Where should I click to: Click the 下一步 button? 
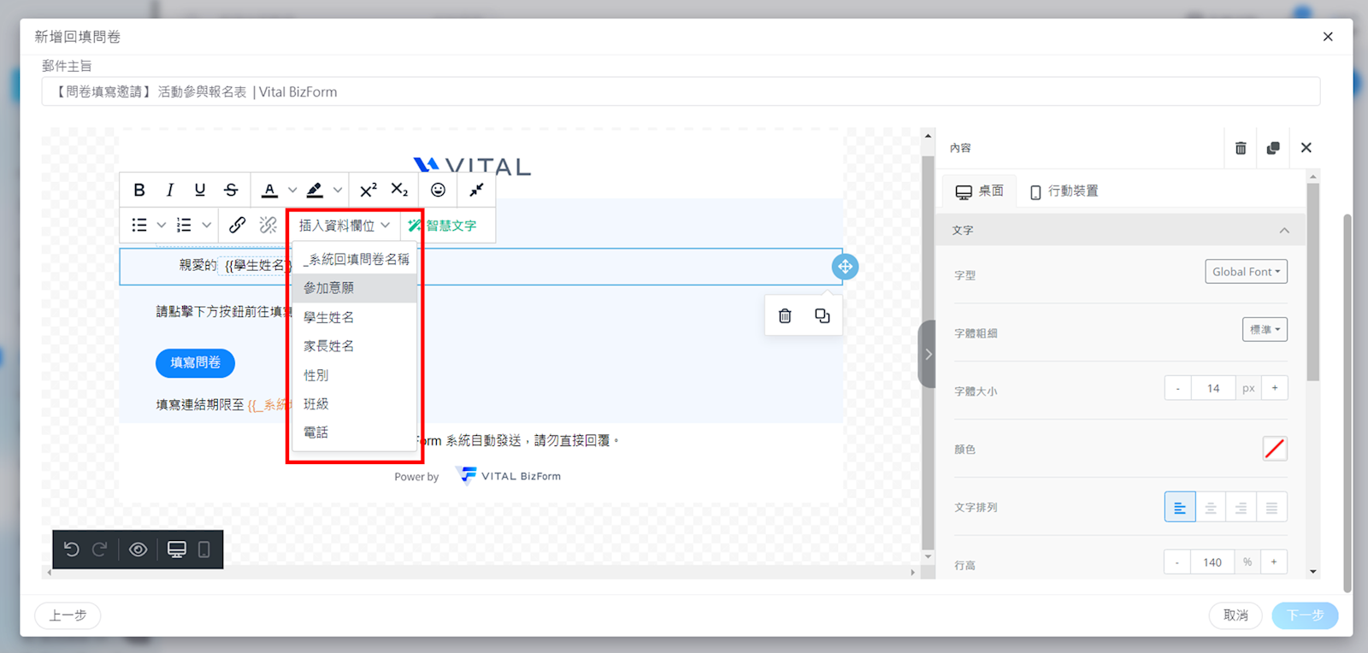pyautogui.click(x=1304, y=615)
